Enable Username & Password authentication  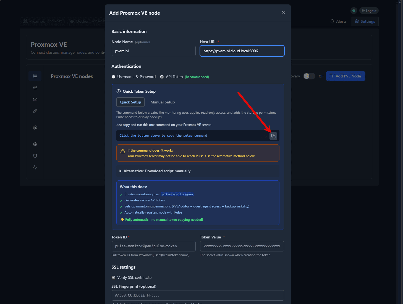coord(113,77)
